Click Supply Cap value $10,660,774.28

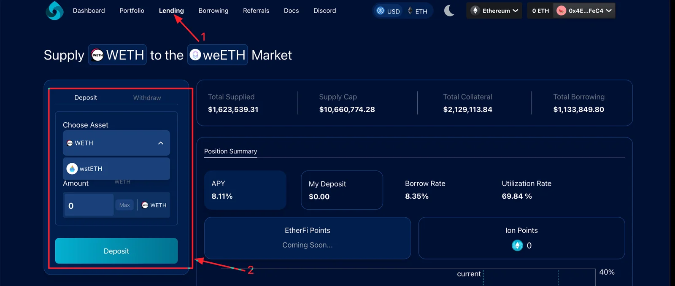coord(347,109)
